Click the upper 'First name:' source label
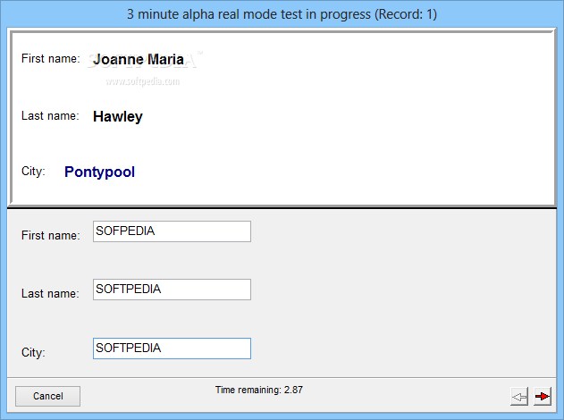The image size is (564, 420). pos(50,59)
